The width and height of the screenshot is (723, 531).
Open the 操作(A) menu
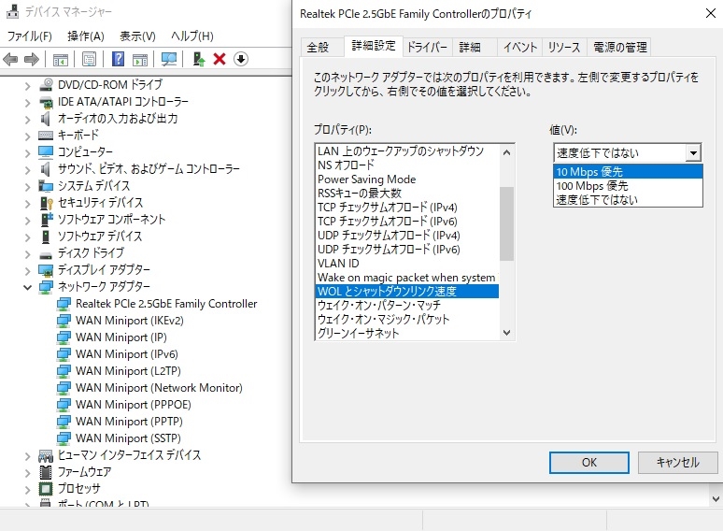86,36
